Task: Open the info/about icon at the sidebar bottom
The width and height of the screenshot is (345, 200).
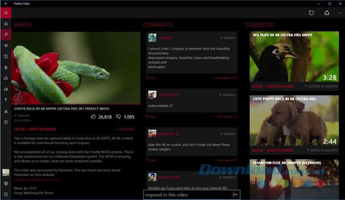Action: click(6, 194)
